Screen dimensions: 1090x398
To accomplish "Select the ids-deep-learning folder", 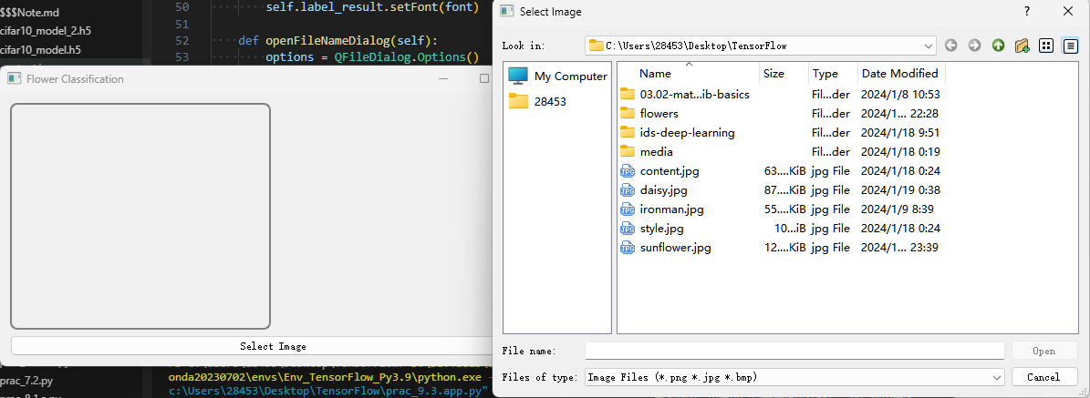I will [687, 133].
